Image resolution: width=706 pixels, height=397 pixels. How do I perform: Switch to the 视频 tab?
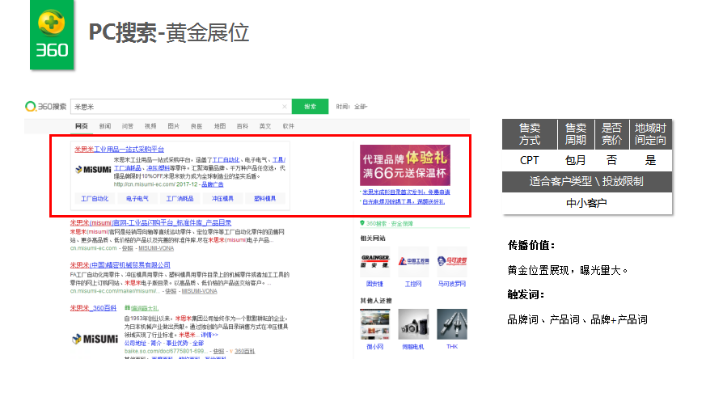150,126
